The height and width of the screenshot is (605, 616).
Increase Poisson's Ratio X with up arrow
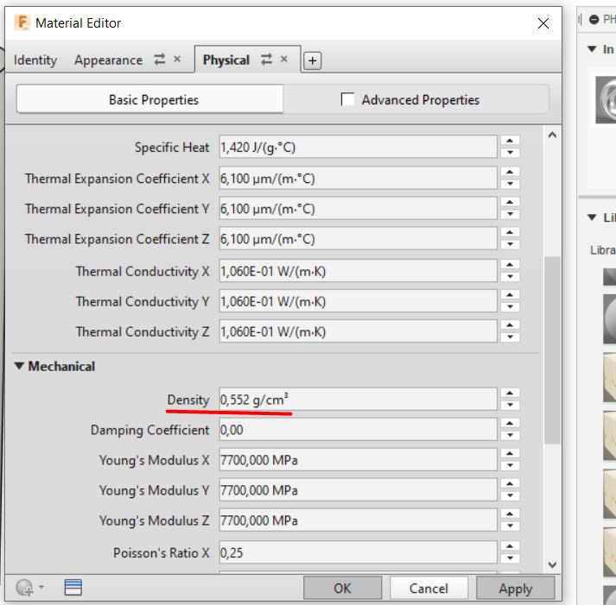coord(510,546)
